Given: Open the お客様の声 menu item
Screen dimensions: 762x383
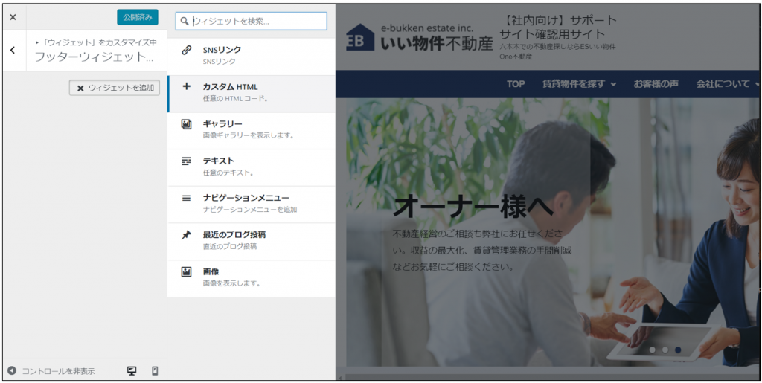Looking at the screenshot, I should click(656, 84).
